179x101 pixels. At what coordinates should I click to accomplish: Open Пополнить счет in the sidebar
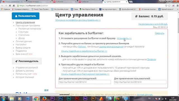(23, 74)
